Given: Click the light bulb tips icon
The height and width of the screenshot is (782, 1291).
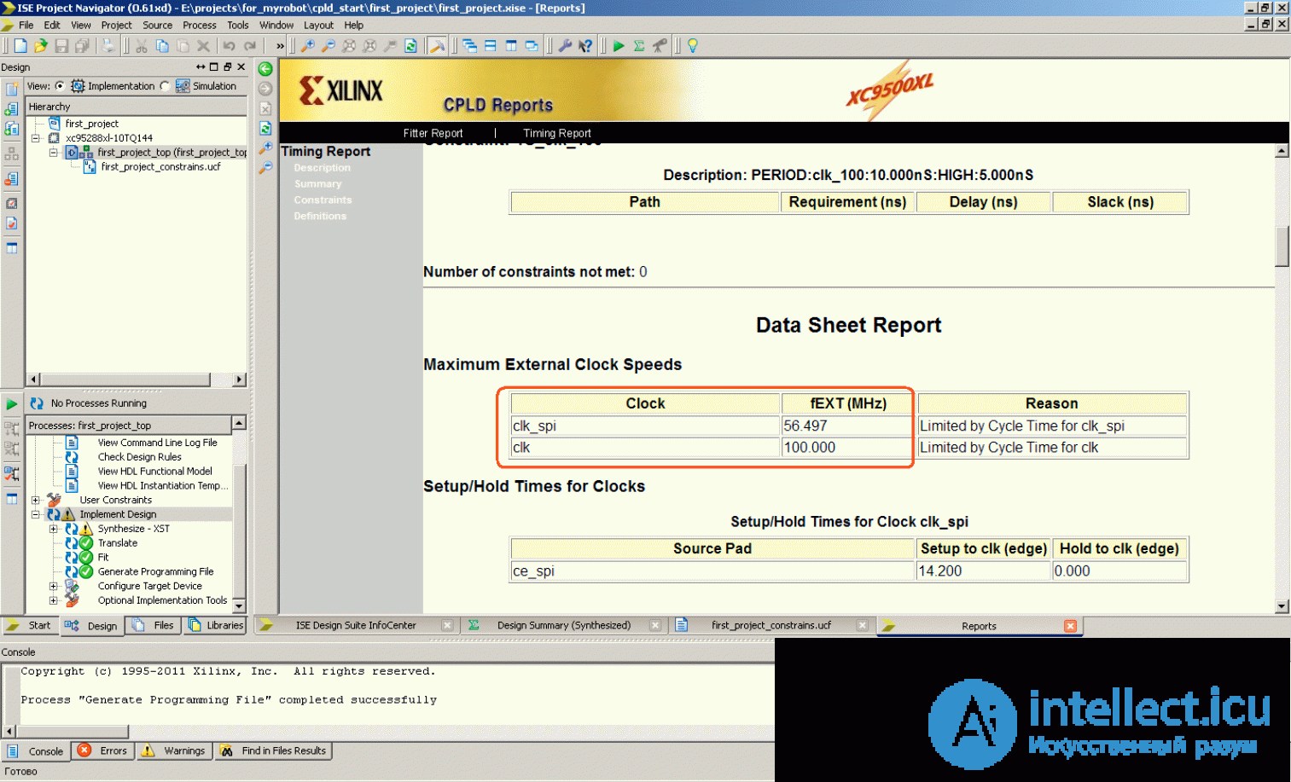Looking at the screenshot, I should coord(693,46).
